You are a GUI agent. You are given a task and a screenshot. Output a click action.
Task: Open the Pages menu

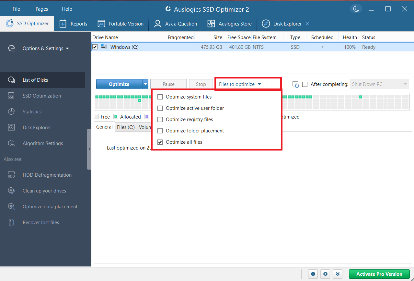[41, 9]
